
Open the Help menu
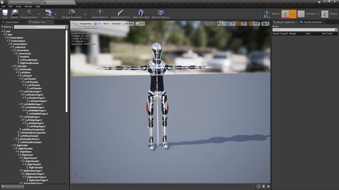tap(38, 6)
